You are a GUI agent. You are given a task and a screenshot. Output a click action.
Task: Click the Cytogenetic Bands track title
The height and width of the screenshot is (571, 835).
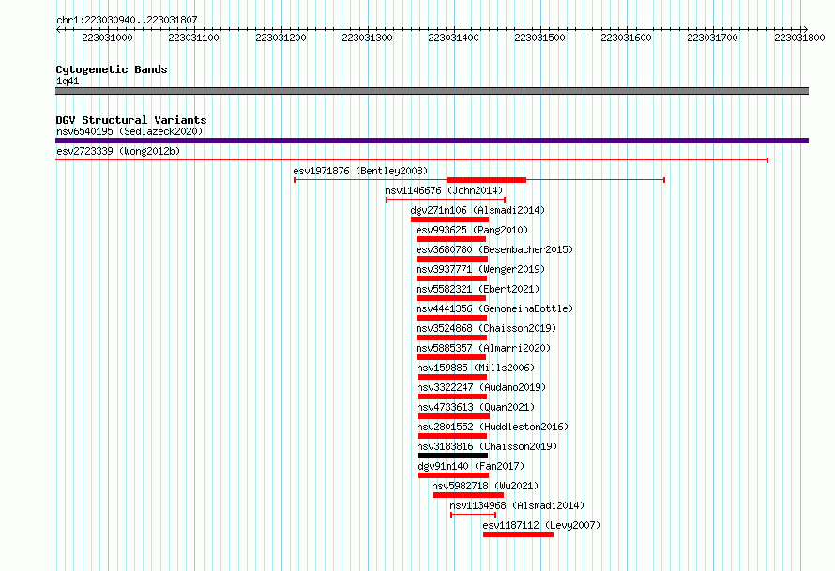pos(112,69)
